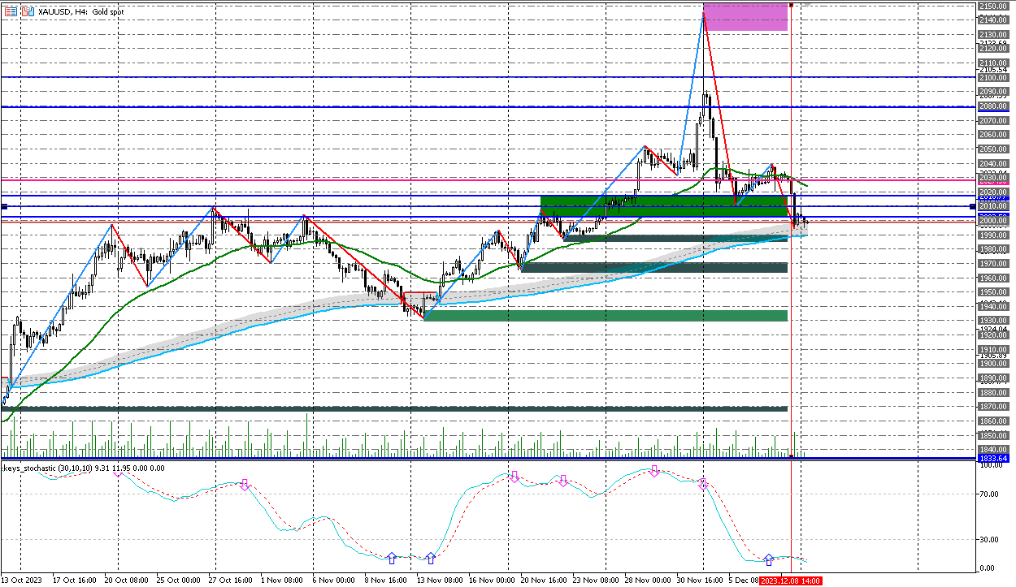Click the pink down arrow above 27 Oct 16:00
Screen dimensions: 1016x587
tap(244, 485)
